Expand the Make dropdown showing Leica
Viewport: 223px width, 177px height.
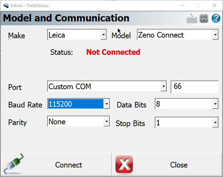[x=103, y=35]
